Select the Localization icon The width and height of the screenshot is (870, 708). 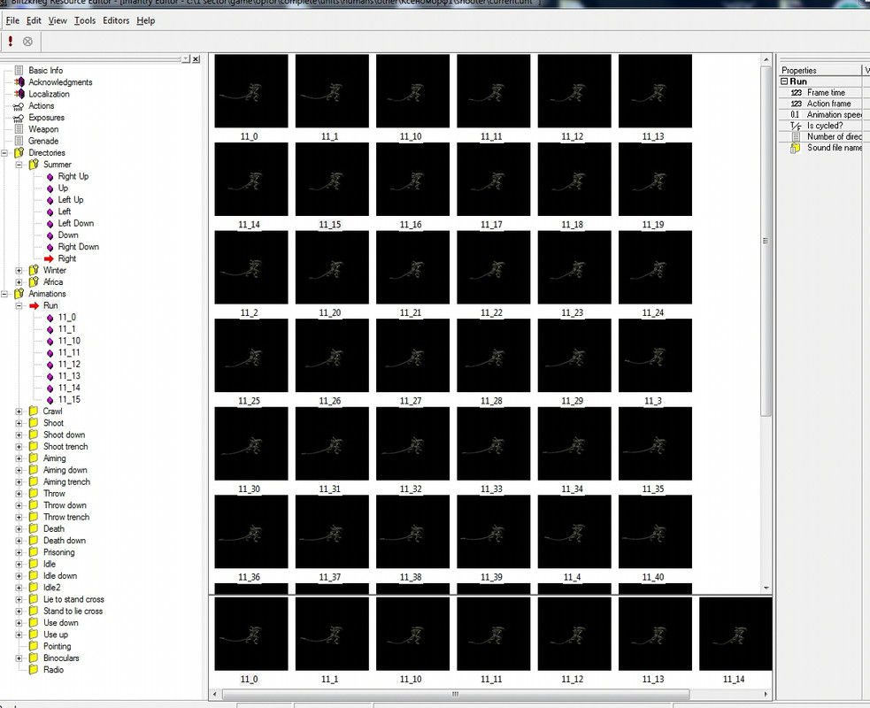pyautogui.click(x=19, y=94)
